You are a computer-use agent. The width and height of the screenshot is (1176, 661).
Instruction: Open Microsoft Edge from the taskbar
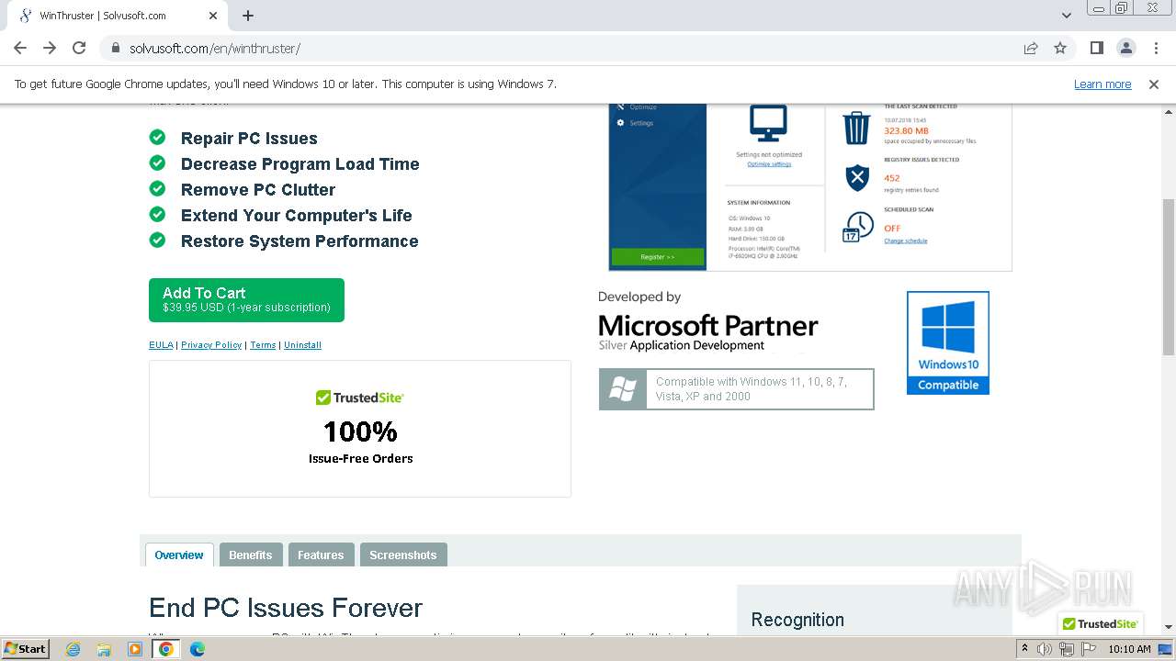(x=197, y=649)
